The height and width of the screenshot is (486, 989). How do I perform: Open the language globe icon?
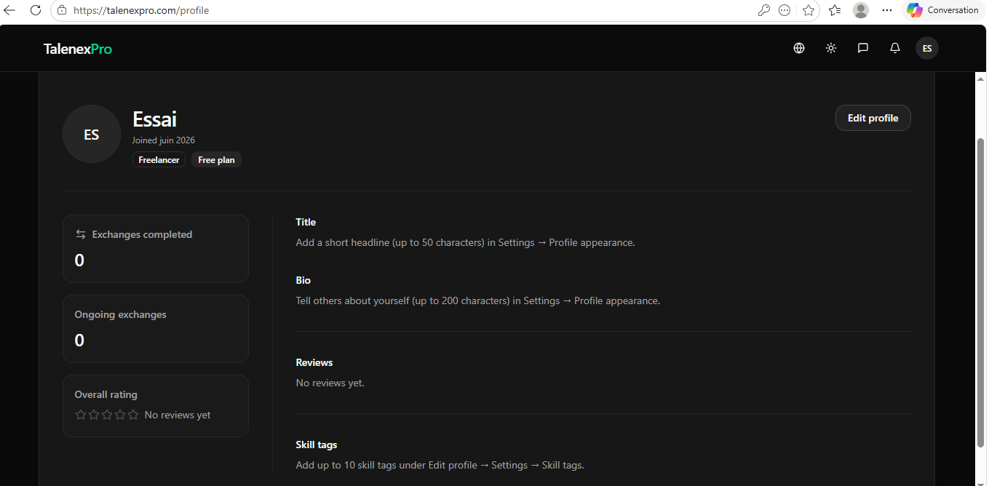pos(799,48)
